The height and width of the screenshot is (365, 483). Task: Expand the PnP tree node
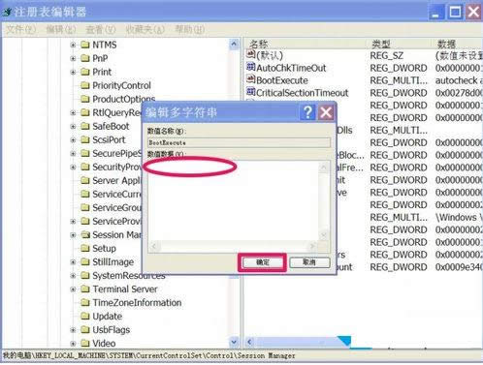click(x=73, y=58)
